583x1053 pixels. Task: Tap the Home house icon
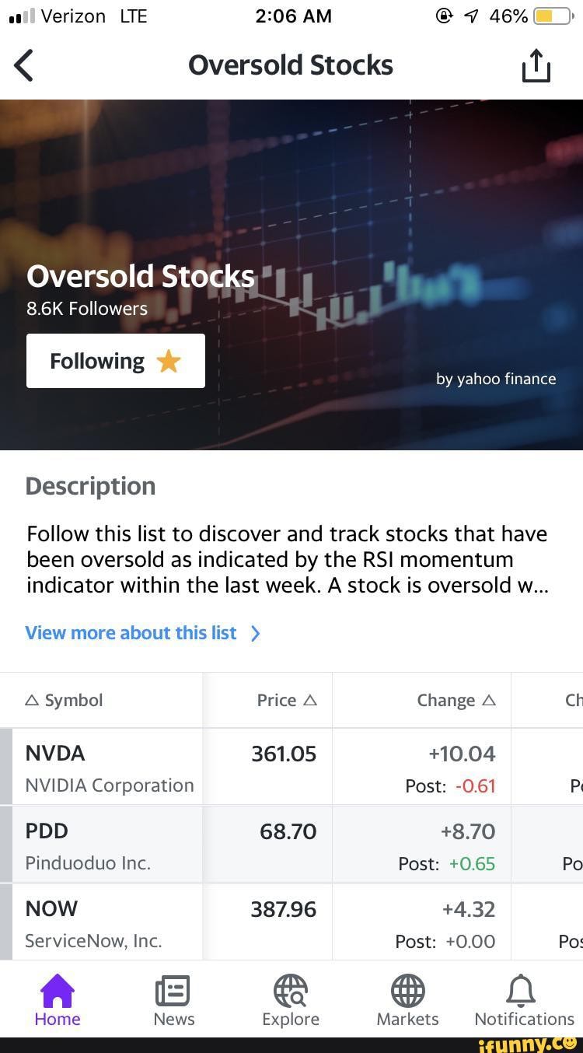click(x=58, y=992)
